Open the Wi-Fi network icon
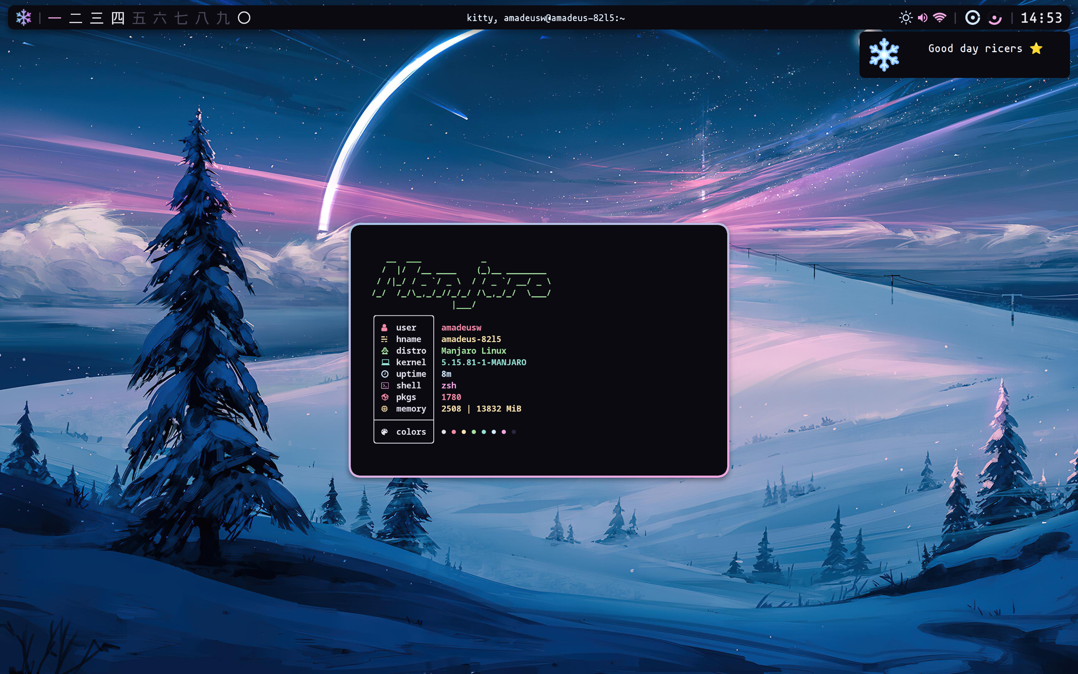The height and width of the screenshot is (674, 1078). pyautogui.click(x=939, y=18)
